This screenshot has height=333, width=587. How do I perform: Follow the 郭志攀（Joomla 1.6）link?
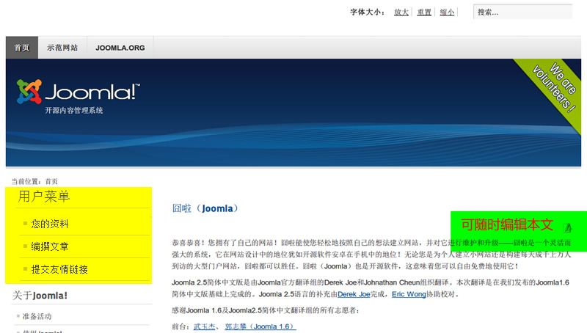260,326
